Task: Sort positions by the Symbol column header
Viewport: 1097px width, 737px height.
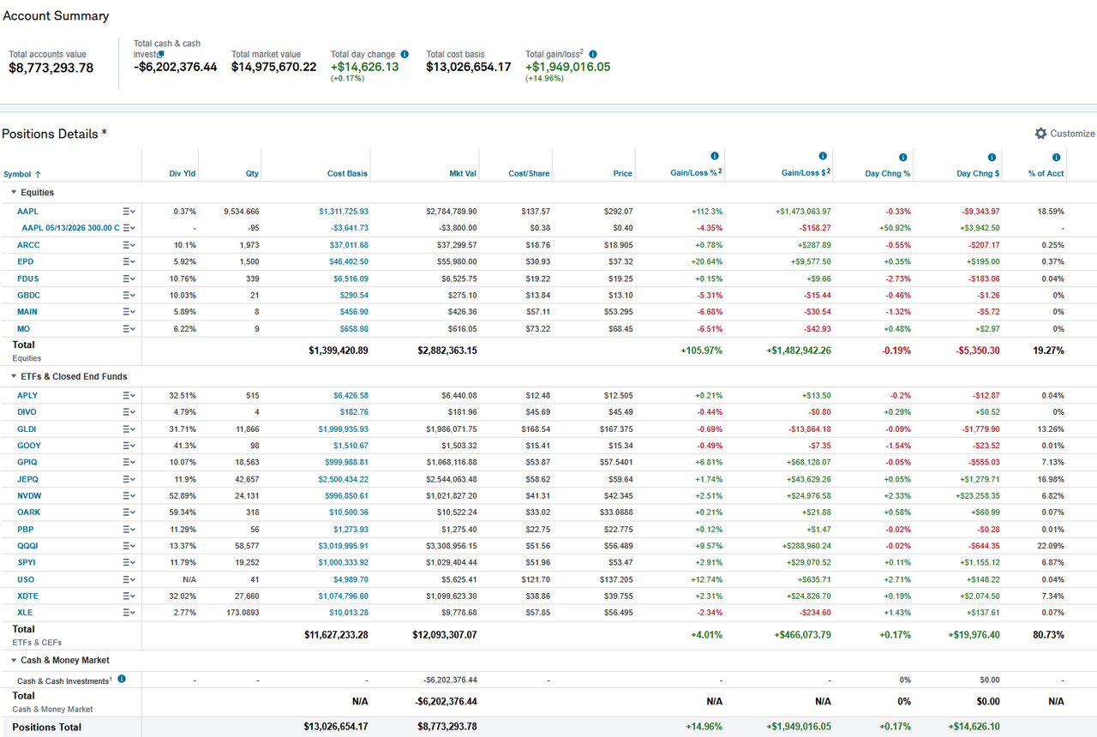Action: (22, 174)
